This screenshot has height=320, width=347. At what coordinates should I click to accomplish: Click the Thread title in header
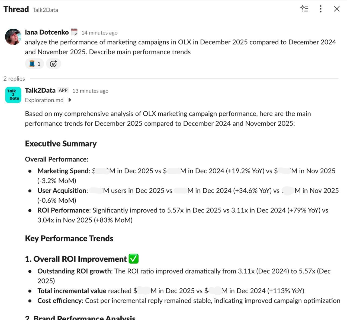coord(16,9)
